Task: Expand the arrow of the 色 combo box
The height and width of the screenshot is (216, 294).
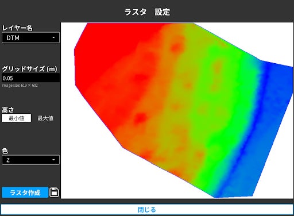Action: coord(53,160)
